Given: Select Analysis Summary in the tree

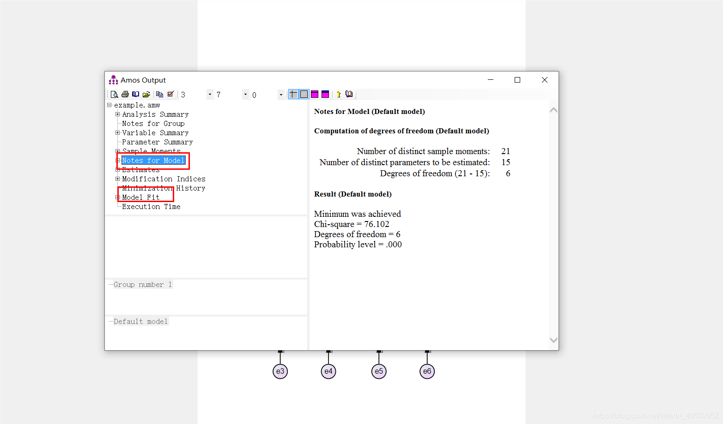Looking at the screenshot, I should coord(155,114).
